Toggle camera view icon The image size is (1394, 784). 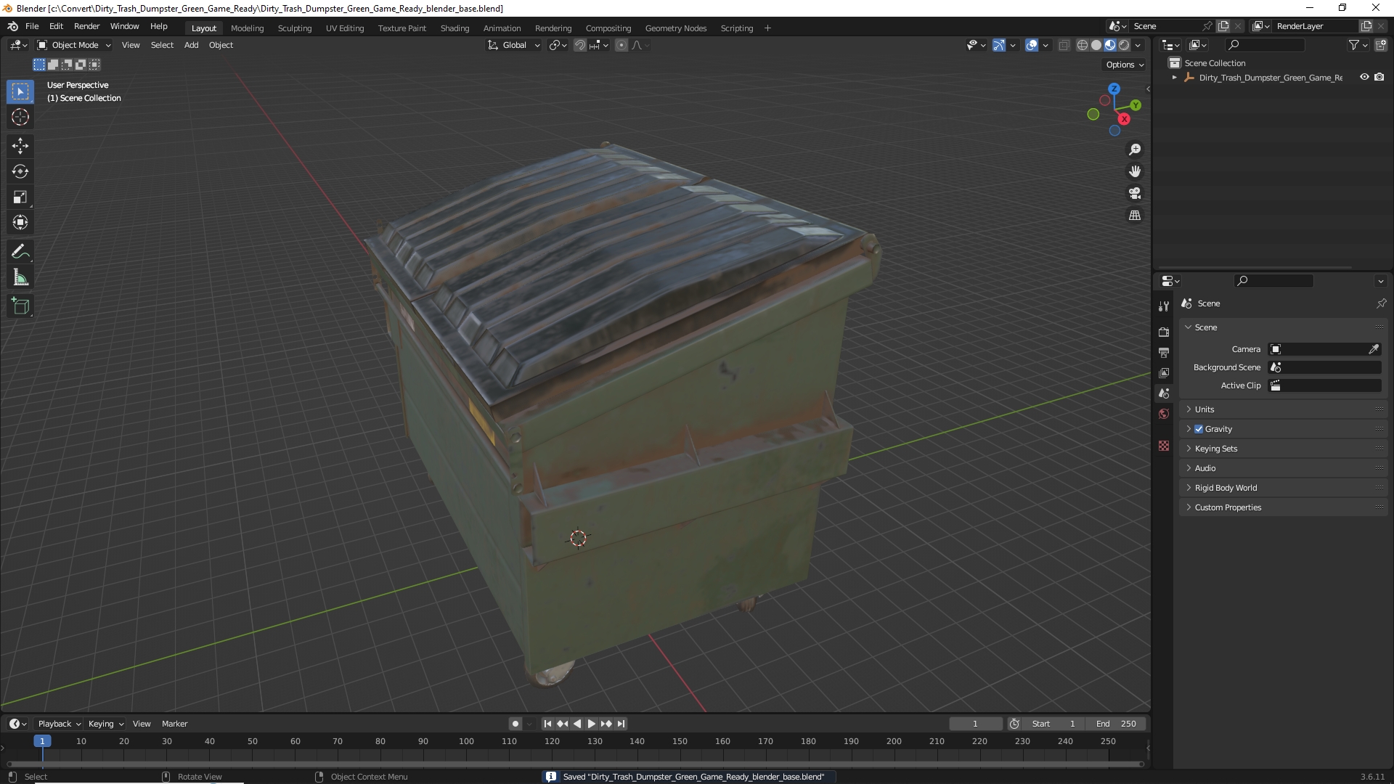[1135, 193]
